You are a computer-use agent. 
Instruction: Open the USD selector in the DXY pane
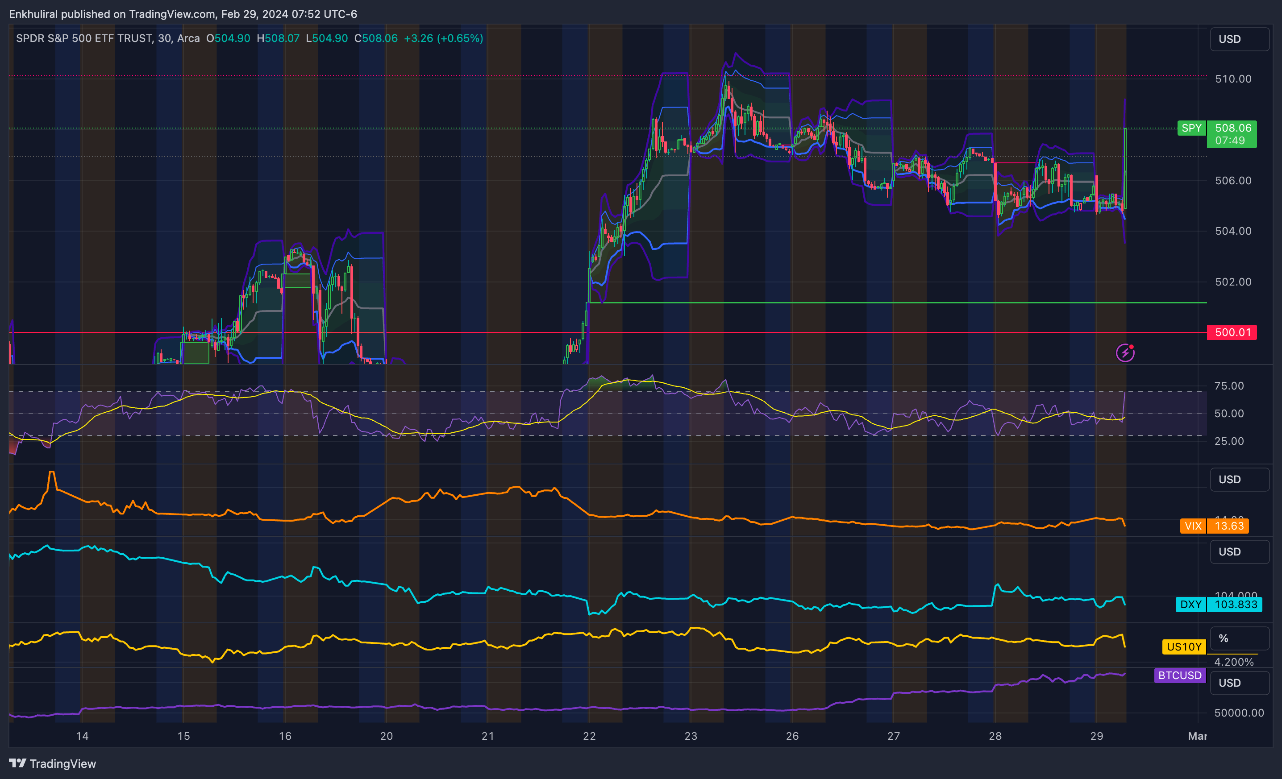[1239, 552]
